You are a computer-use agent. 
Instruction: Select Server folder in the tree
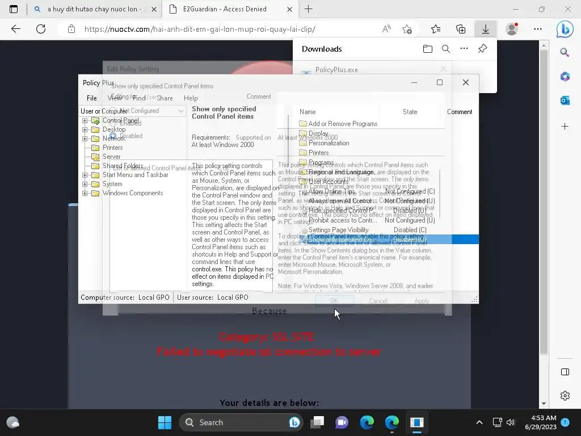pyautogui.click(x=112, y=157)
